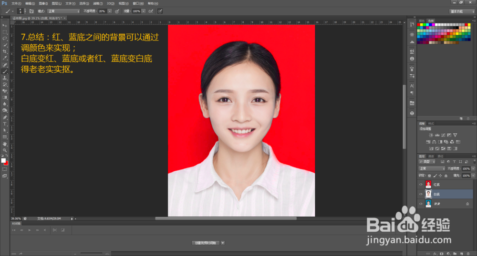Select the Gradient tool
The width and height of the screenshot is (477, 256).
[x=5, y=98]
